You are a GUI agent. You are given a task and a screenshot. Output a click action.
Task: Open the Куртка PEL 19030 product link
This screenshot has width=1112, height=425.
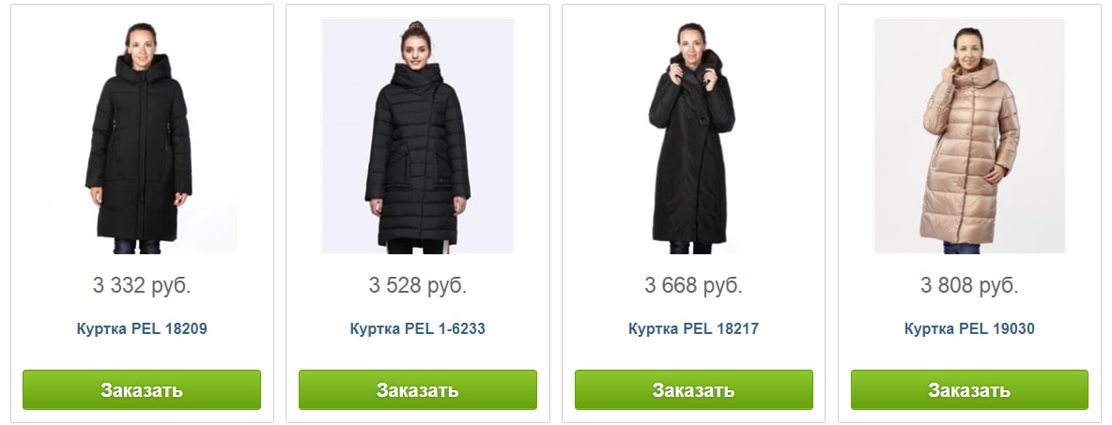coord(969,328)
